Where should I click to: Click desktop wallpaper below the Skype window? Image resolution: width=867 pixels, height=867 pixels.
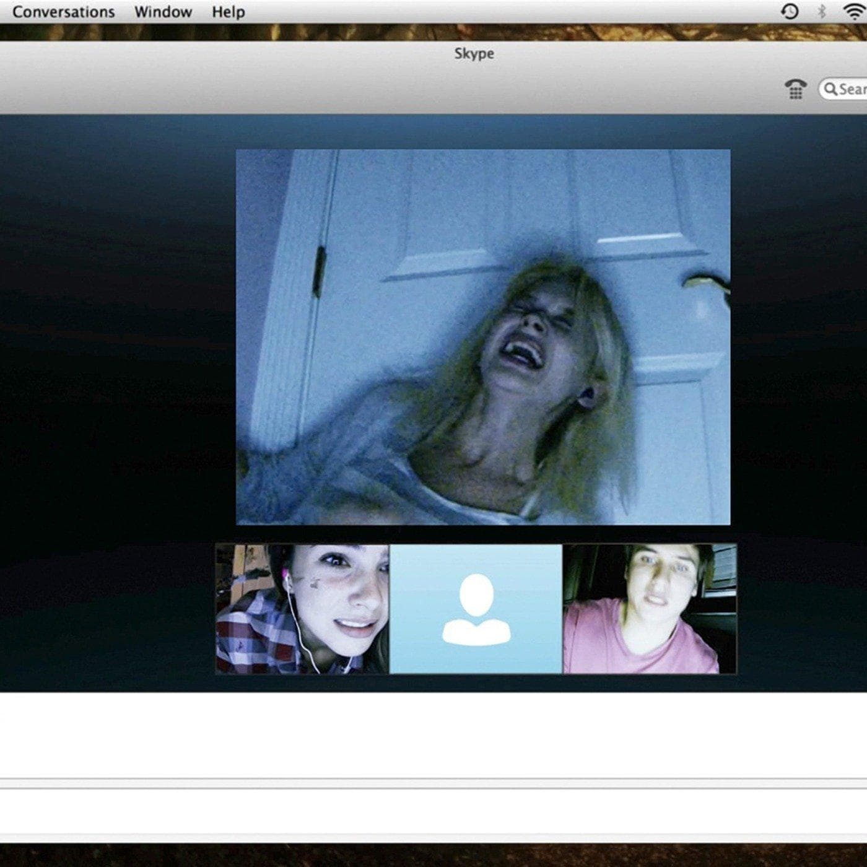tap(434, 856)
